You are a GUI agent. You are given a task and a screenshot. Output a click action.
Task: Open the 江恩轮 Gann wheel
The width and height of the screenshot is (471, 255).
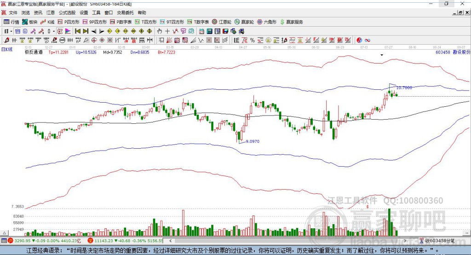pyautogui.click(x=222, y=22)
